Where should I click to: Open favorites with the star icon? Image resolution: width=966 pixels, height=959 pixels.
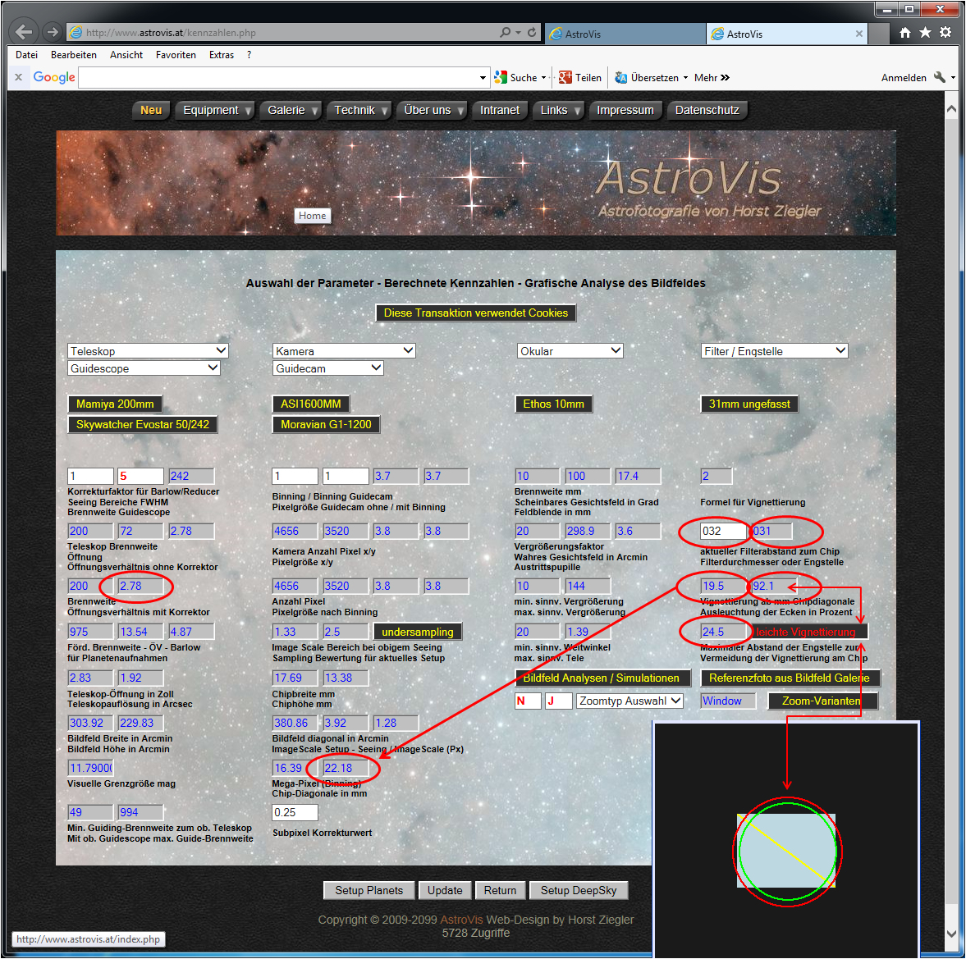click(x=925, y=33)
